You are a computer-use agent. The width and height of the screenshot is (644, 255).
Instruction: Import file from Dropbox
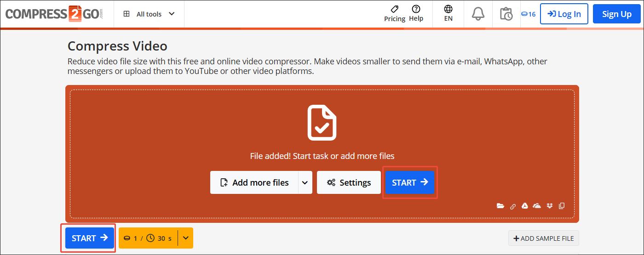coord(549,206)
